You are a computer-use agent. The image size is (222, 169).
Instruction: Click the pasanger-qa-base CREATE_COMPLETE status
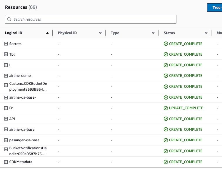[183, 140]
